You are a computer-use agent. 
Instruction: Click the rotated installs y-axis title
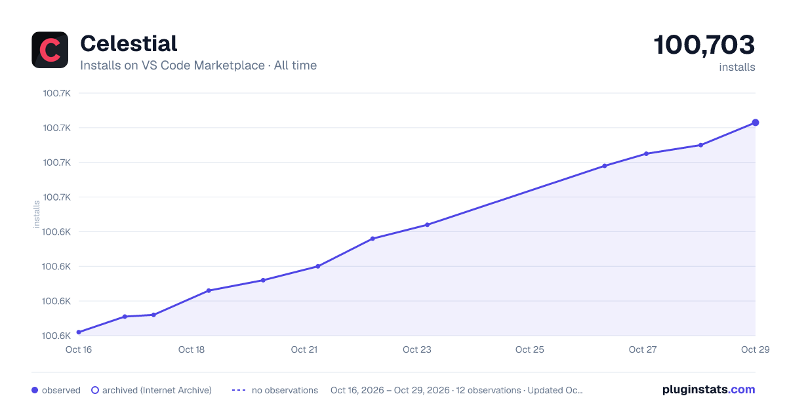pos(37,214)
